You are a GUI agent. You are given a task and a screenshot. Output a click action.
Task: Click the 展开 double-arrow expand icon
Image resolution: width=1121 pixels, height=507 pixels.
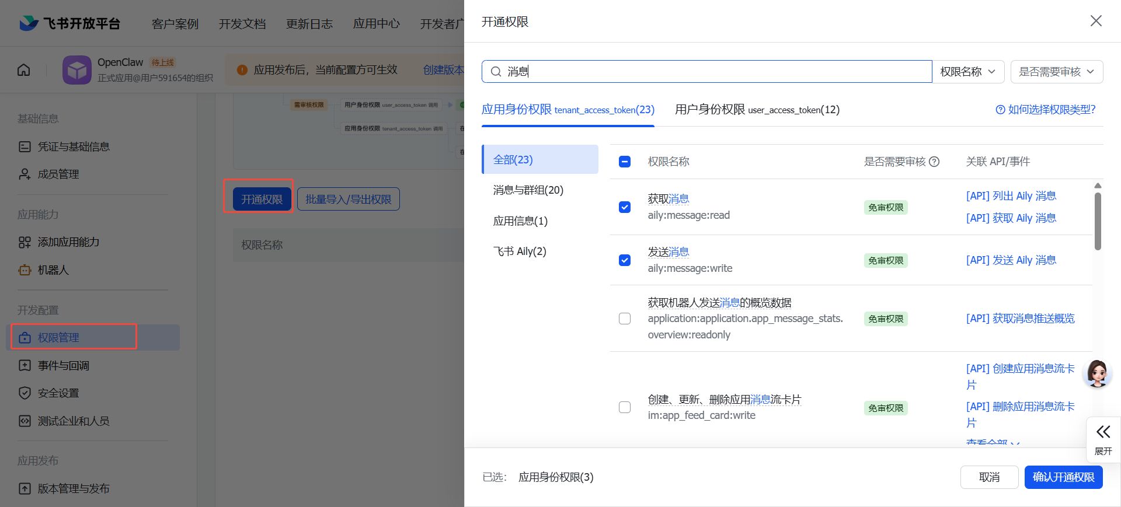coord(1103,432)
